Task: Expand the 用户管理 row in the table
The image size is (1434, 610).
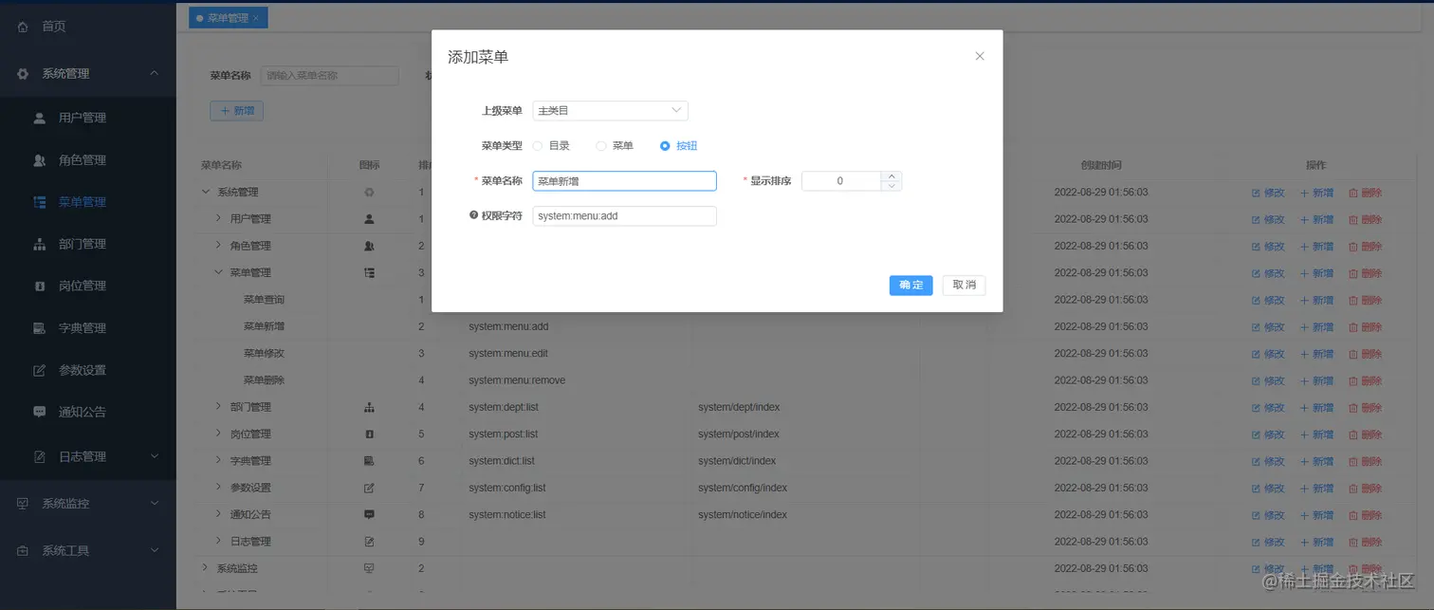Action: click(x=218, y=218)
